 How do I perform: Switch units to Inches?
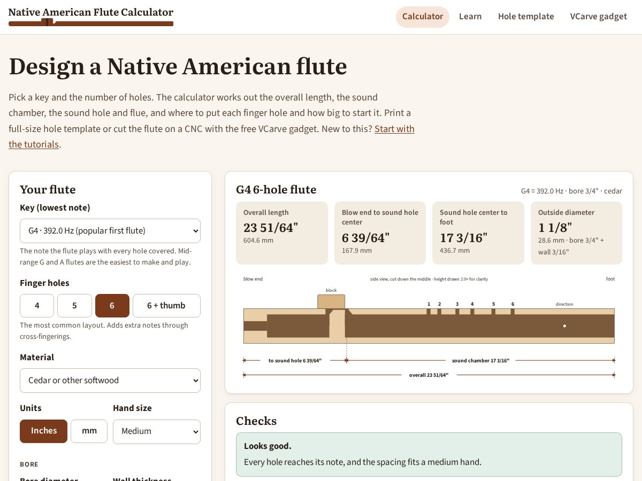44,431
